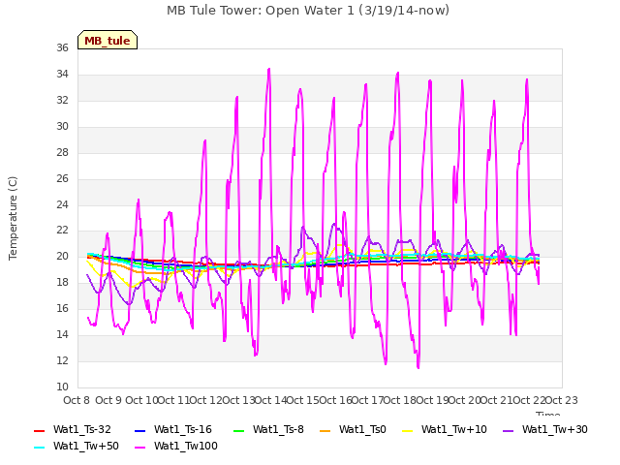Screen dimensions: 620x465
Task: Select the Wat1_Tw+10 legend entry
Action: (445, 429)
